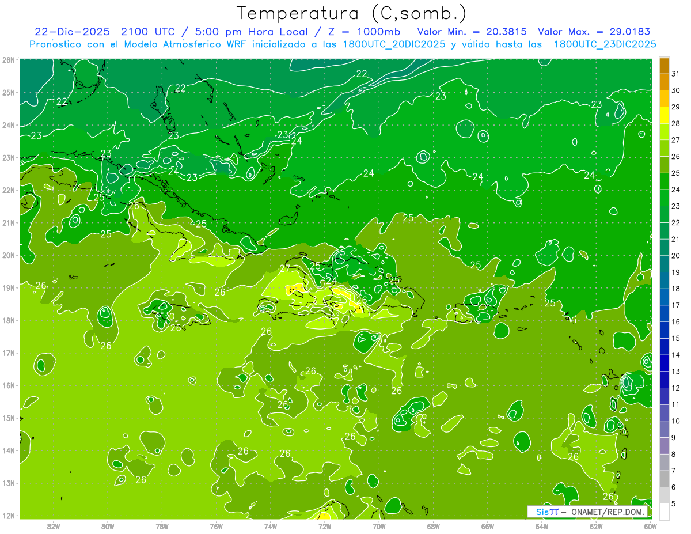Screen dimensions: 691x534
Task: Click the '74W' longitude axis label
Action: coord(270,525)
